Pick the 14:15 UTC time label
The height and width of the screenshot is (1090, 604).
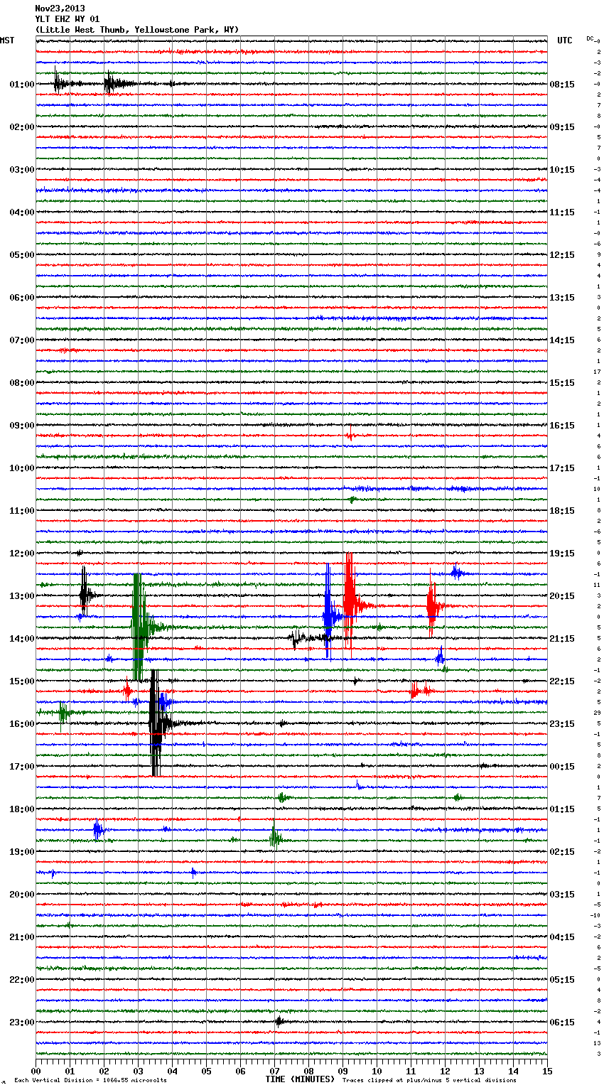[562, 340]
